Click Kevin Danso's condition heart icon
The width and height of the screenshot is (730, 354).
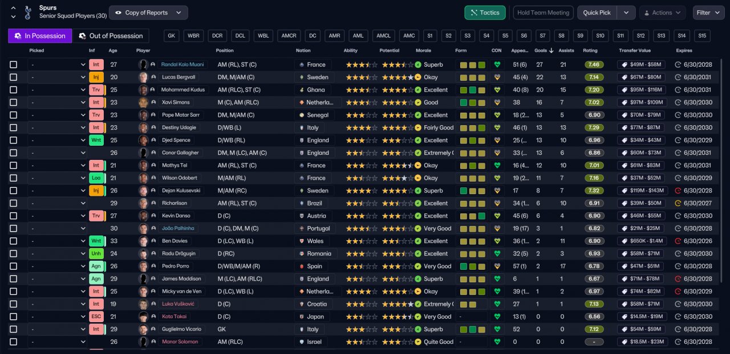pyautogui.click(x=497, y=216)
